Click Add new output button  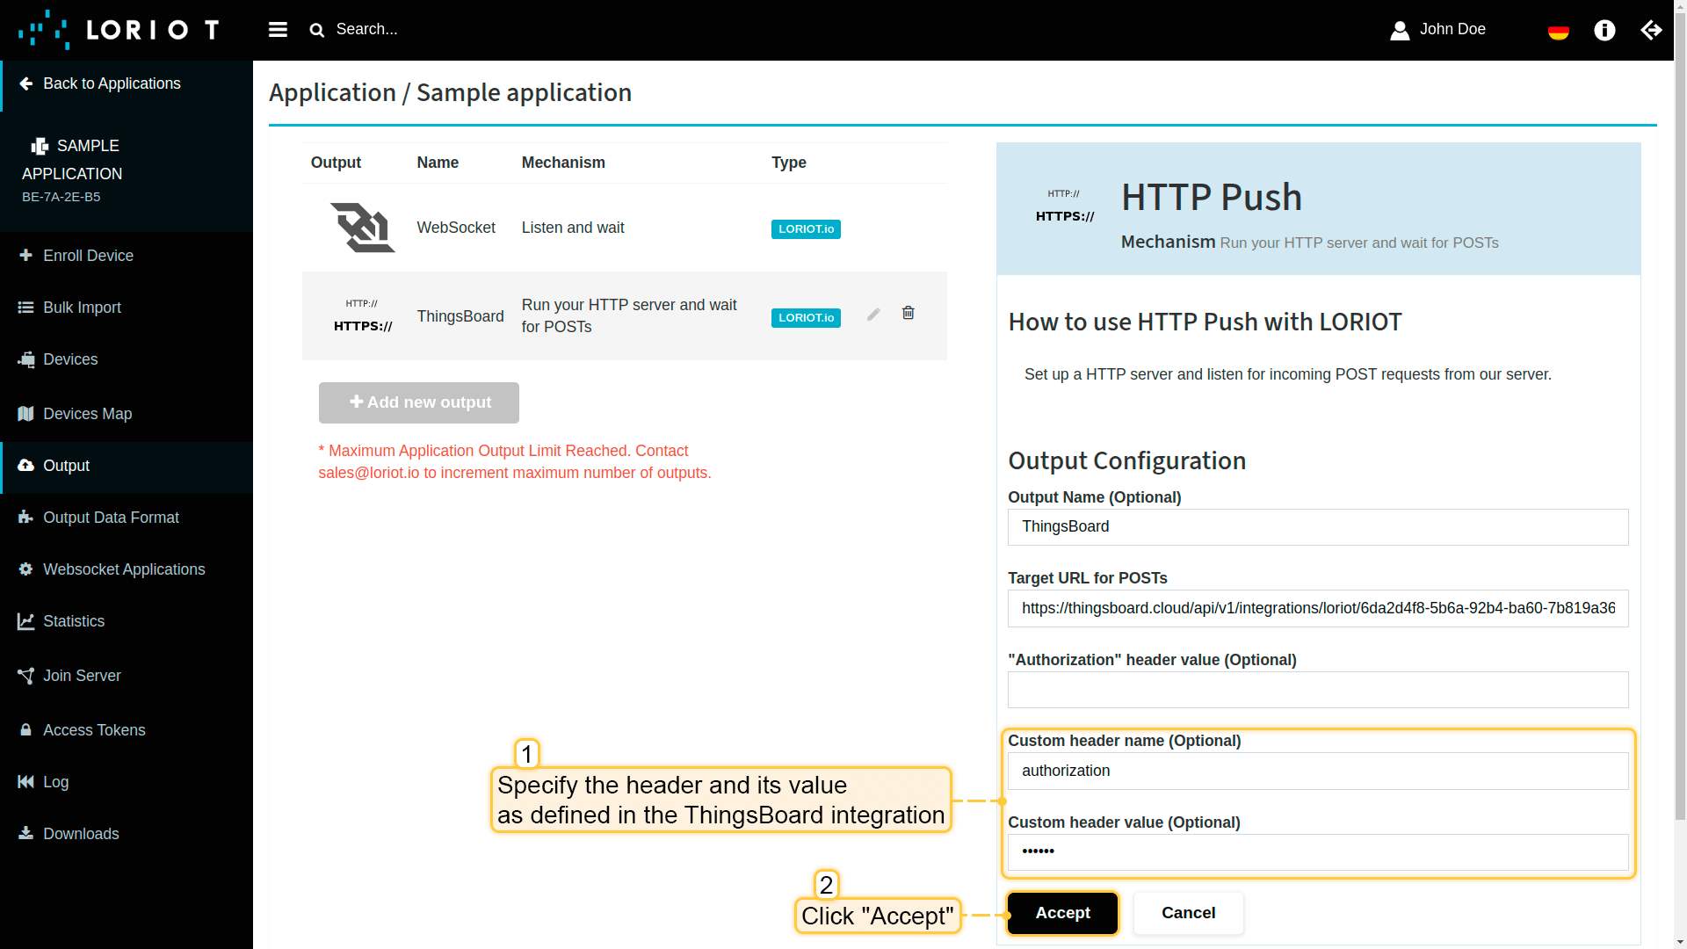[x=418, y=402]
